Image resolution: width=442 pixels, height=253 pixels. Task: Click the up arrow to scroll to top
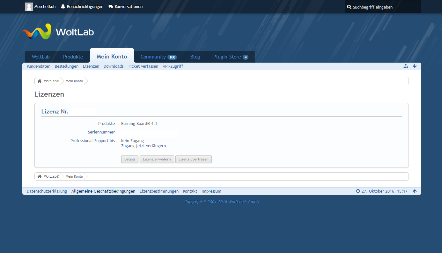[415, 191]
